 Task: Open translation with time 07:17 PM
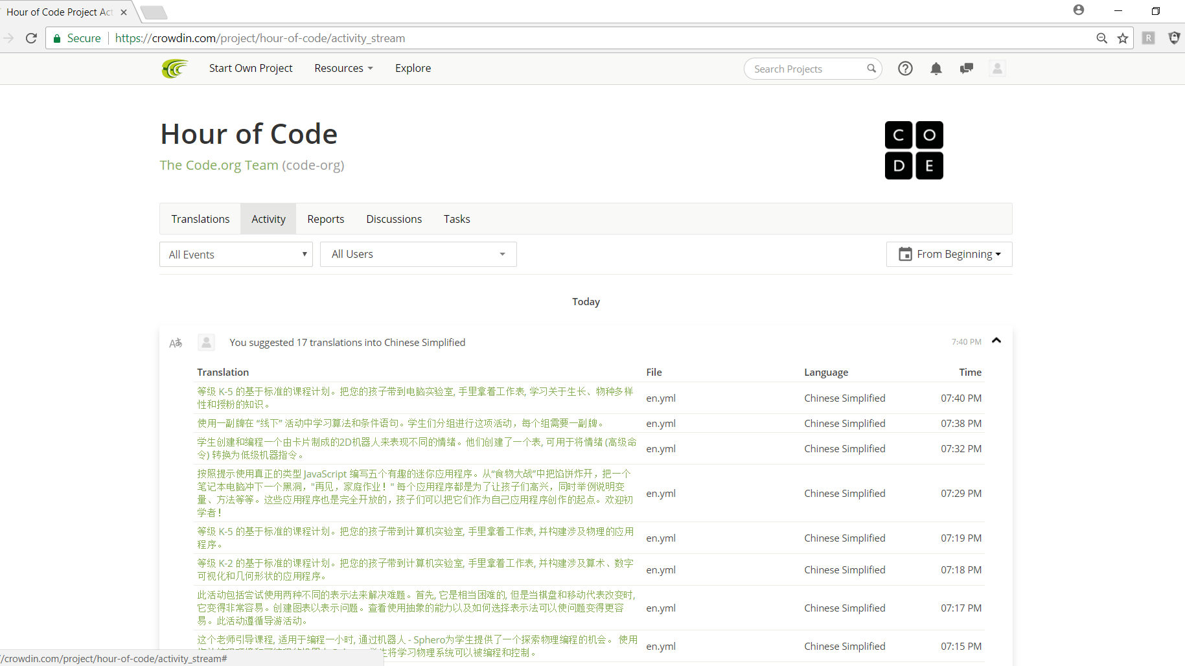(417, 608)
